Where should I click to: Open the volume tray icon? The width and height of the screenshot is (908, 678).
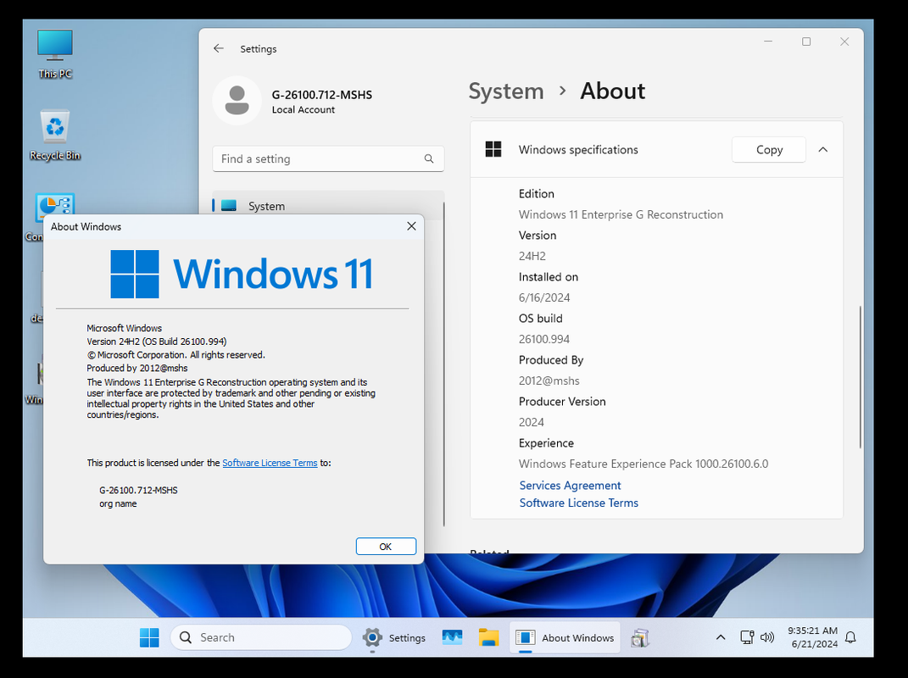pos(767,637)
